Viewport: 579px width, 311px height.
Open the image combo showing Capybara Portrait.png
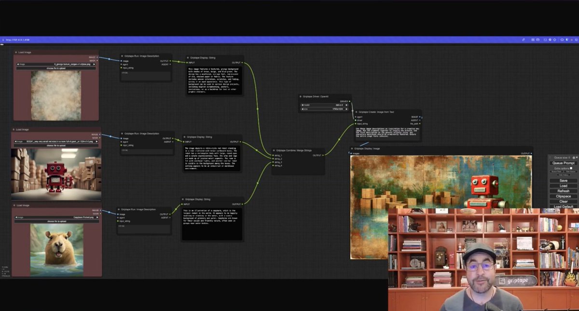[x=57, y=217]
